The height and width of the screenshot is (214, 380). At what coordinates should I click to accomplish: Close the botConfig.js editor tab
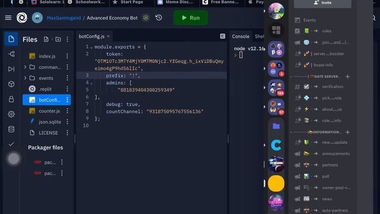coord(108,36)
